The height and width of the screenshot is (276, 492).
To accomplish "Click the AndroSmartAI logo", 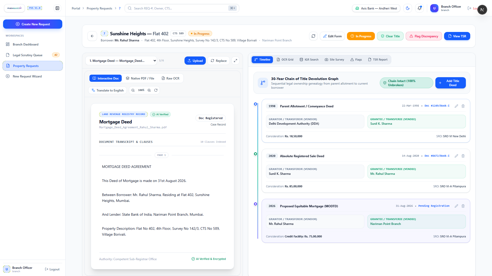I will pyautogui.click(x=15, y=8).
